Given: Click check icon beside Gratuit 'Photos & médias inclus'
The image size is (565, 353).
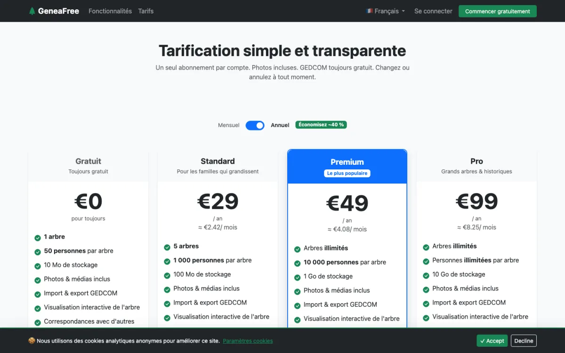Looking at the screenshot, I should tap(38, 280).
